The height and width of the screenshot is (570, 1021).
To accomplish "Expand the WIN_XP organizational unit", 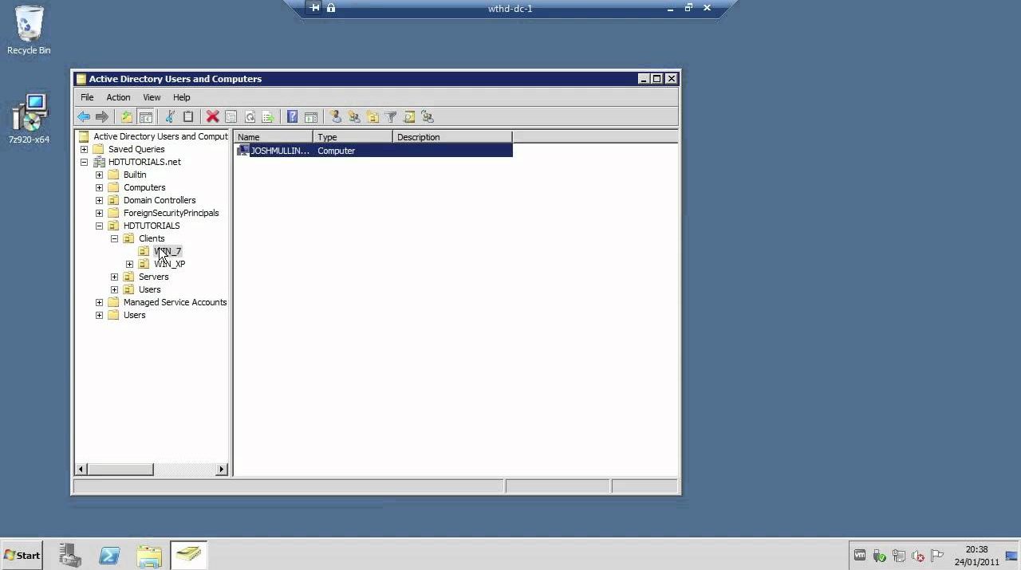I will pos(129,264).
